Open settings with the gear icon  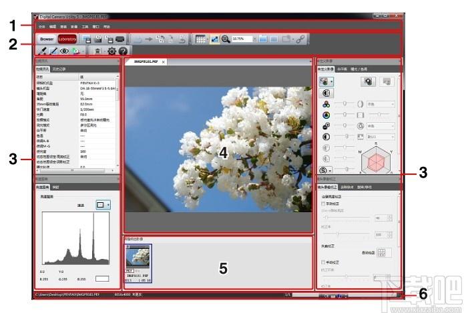(111, 51)
